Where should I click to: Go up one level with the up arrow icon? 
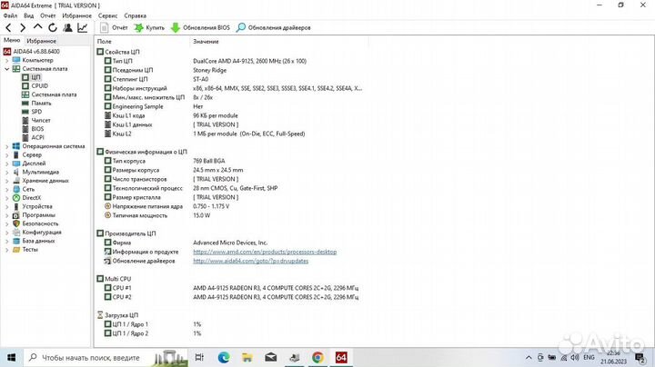[x=37, y=27]
